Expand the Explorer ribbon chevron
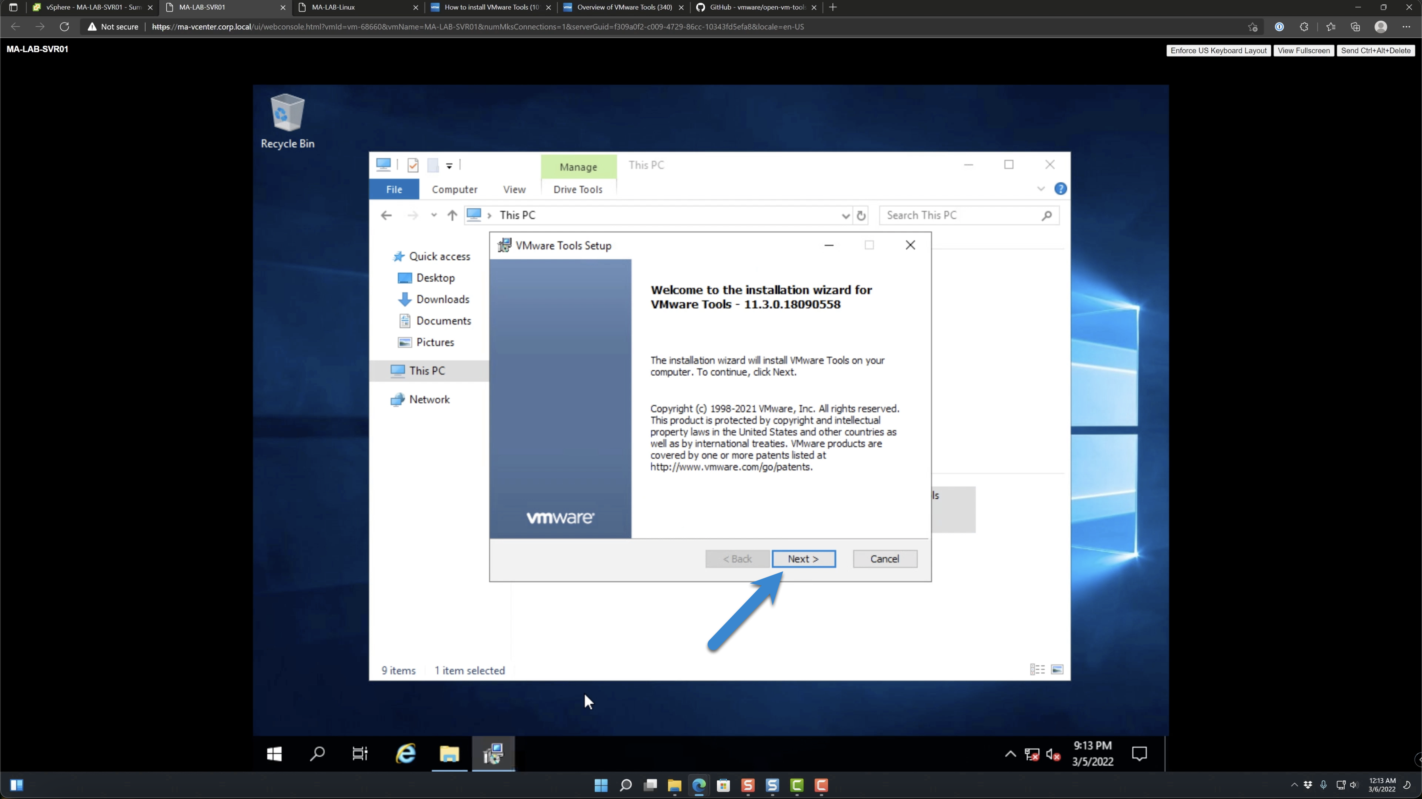Screen dimensions: 1422x799 [x=1041, y=189]
